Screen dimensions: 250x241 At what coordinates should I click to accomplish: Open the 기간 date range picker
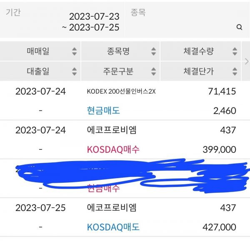pyautogui.click(x=62, y=20)
